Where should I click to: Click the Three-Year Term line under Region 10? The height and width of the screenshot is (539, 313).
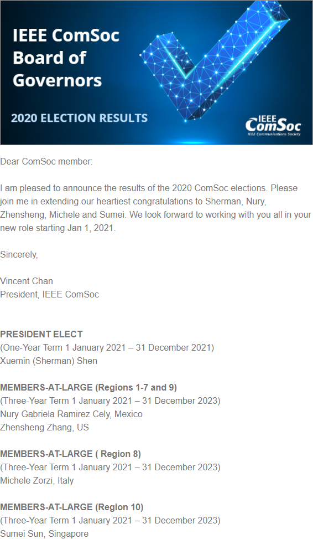click(110, 520)
